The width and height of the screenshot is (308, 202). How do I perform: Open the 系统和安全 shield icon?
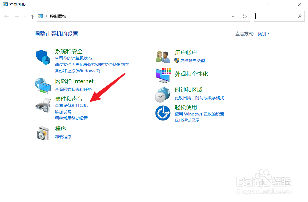[x=43, y=57]
